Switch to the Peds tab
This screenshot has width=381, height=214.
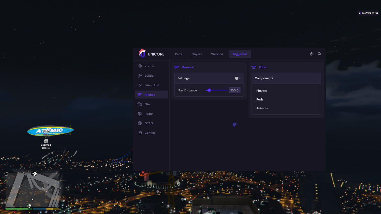click(179, 54)
